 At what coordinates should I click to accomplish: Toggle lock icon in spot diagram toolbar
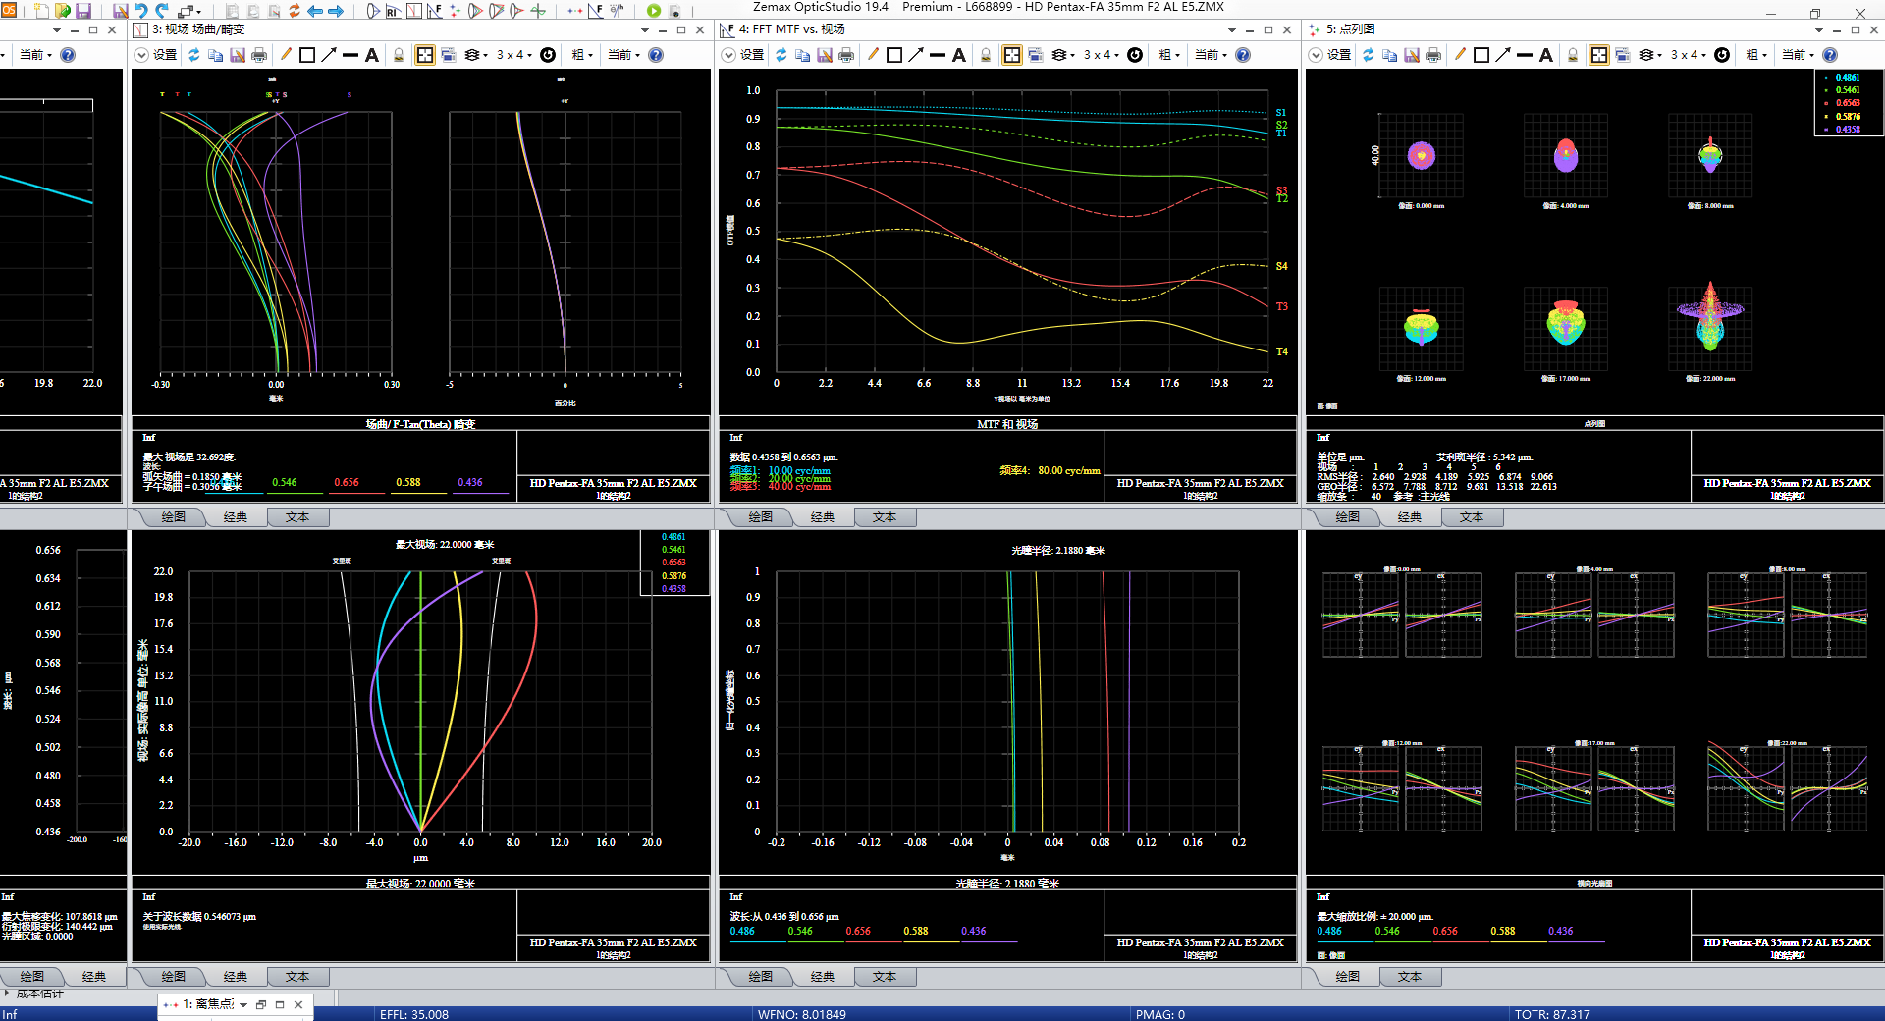coord(1573,55)
